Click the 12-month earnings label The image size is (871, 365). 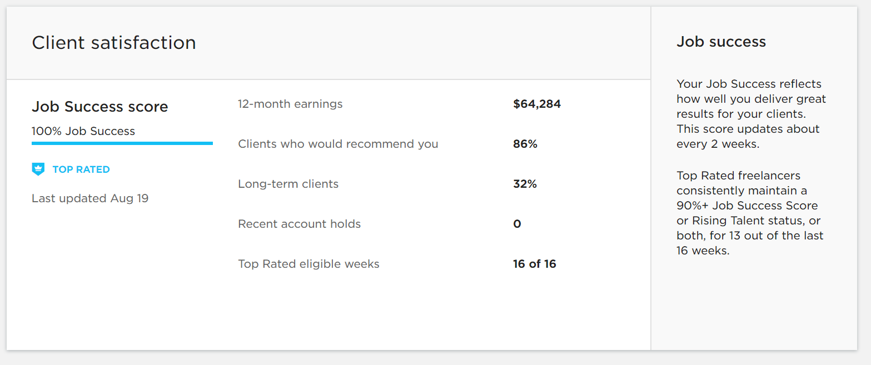click(x=290, y=104)
